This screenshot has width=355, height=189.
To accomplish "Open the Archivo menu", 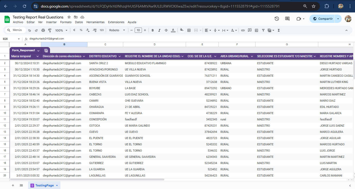I will coord(18,22).
